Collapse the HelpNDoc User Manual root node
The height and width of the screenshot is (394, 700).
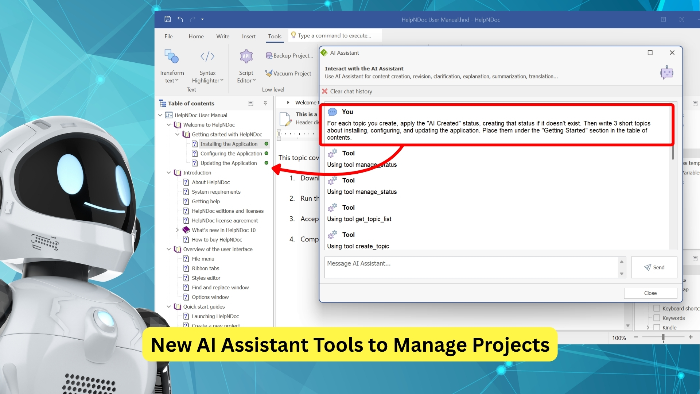point(160,115)
